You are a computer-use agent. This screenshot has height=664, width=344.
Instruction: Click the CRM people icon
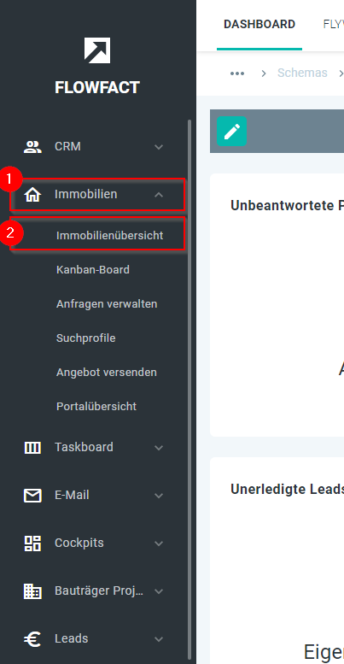coord(32,147)
